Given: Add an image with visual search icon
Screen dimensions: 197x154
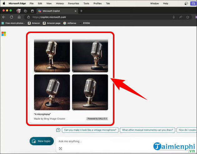Looking at the screenshot, I should click(x=60, y=148).
